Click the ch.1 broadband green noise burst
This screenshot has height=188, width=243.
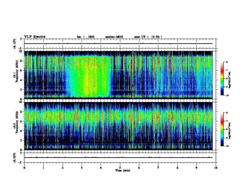point(88,76)
